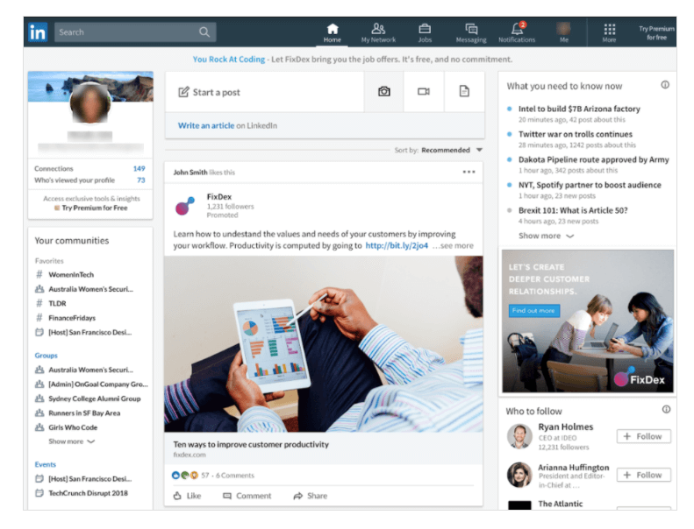
Task: Open [Host] San Francisco Desi... under Favorites
Action: pos(83,332)
